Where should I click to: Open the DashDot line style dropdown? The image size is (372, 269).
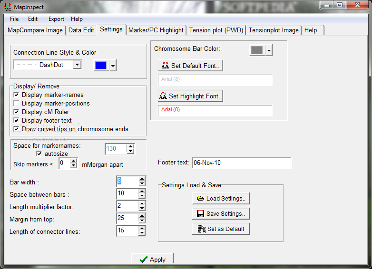coord(77,65)
